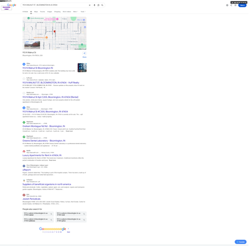Click the map of Bloomington

point(54,33)
